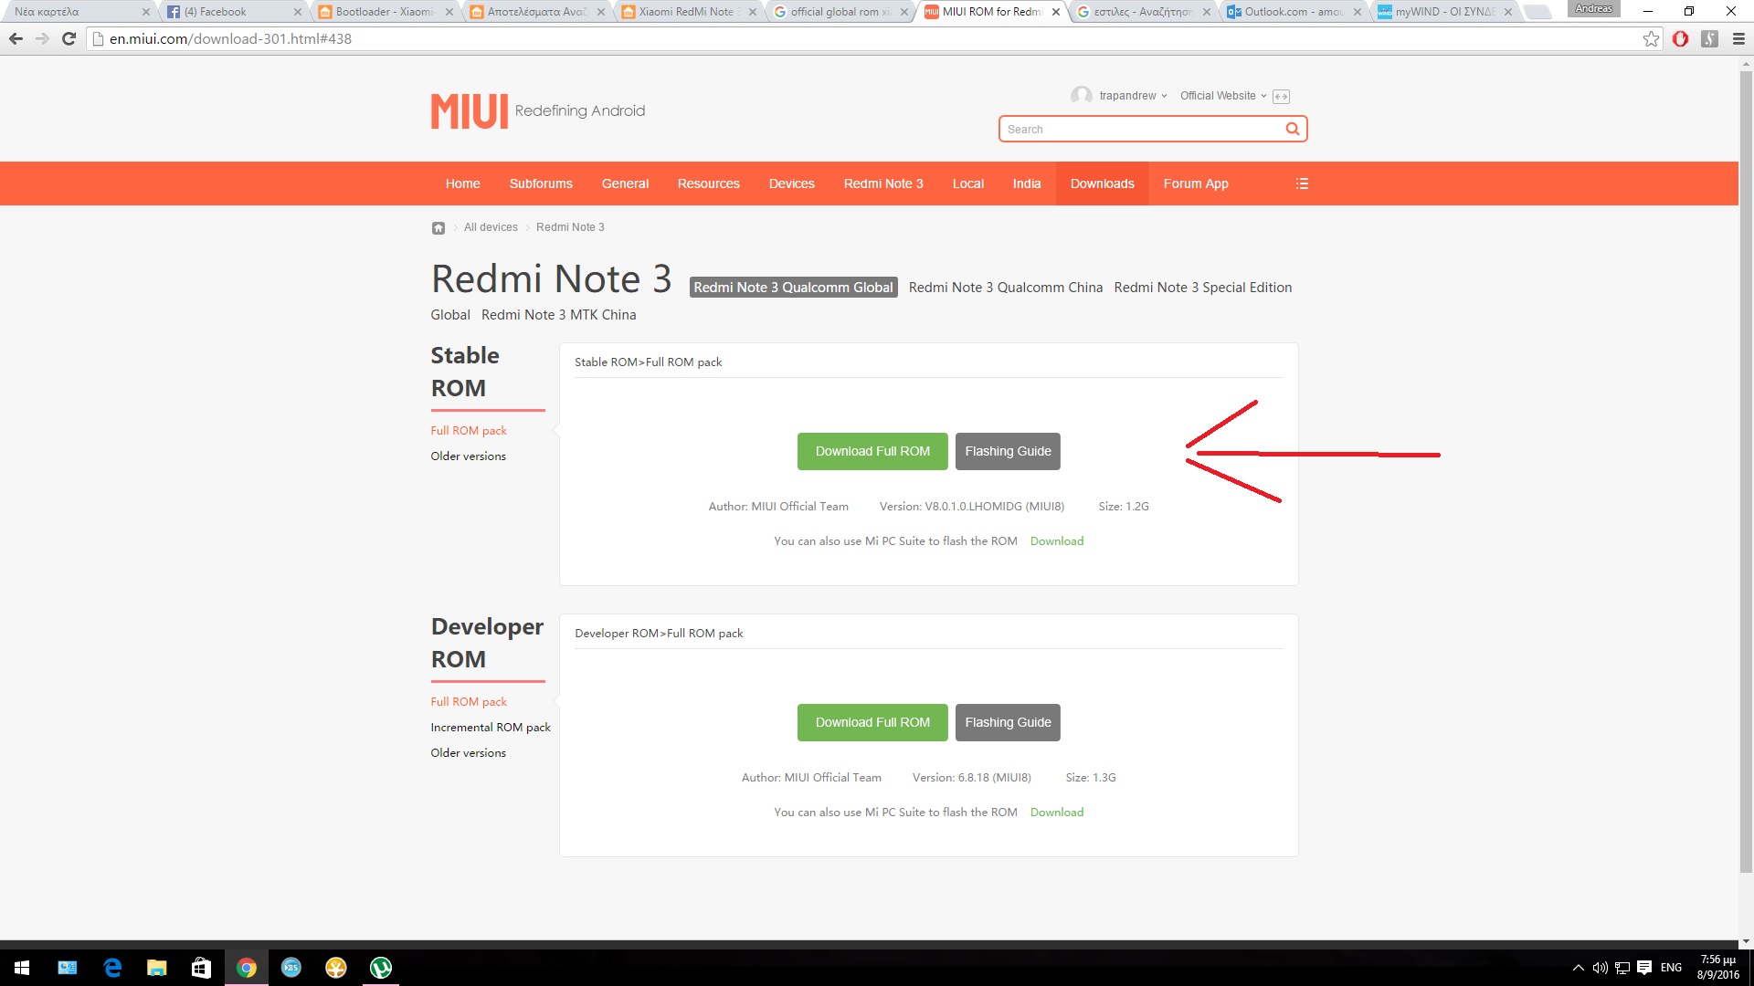Show hidden system tray icons
Image resolution: width=1754 pixels, height=986 pixels.
[x=1578, y=968]
